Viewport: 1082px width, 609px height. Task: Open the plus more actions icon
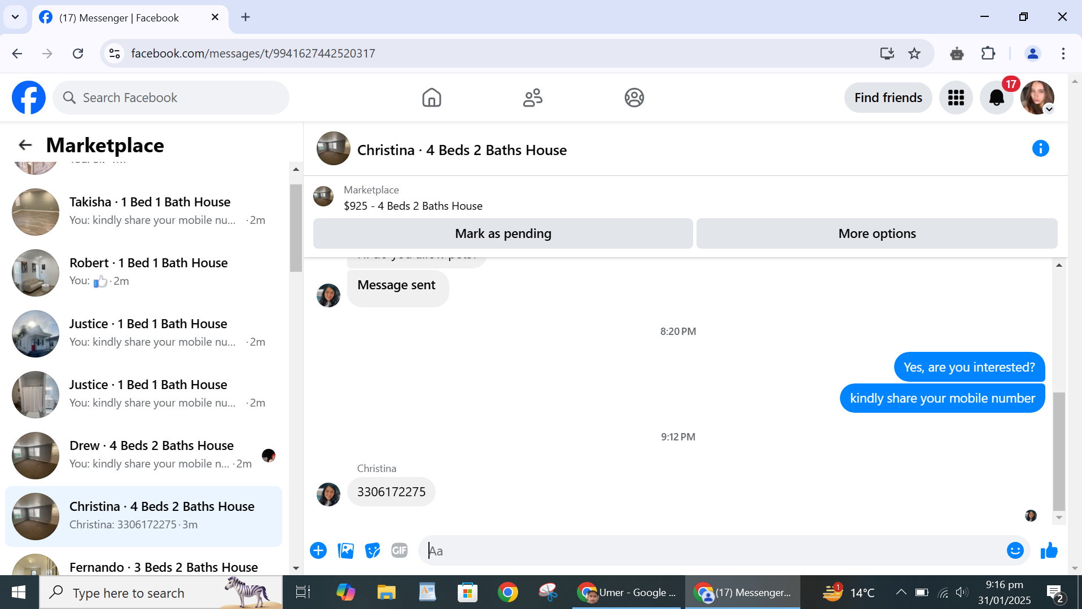click(x=318, y=550)
